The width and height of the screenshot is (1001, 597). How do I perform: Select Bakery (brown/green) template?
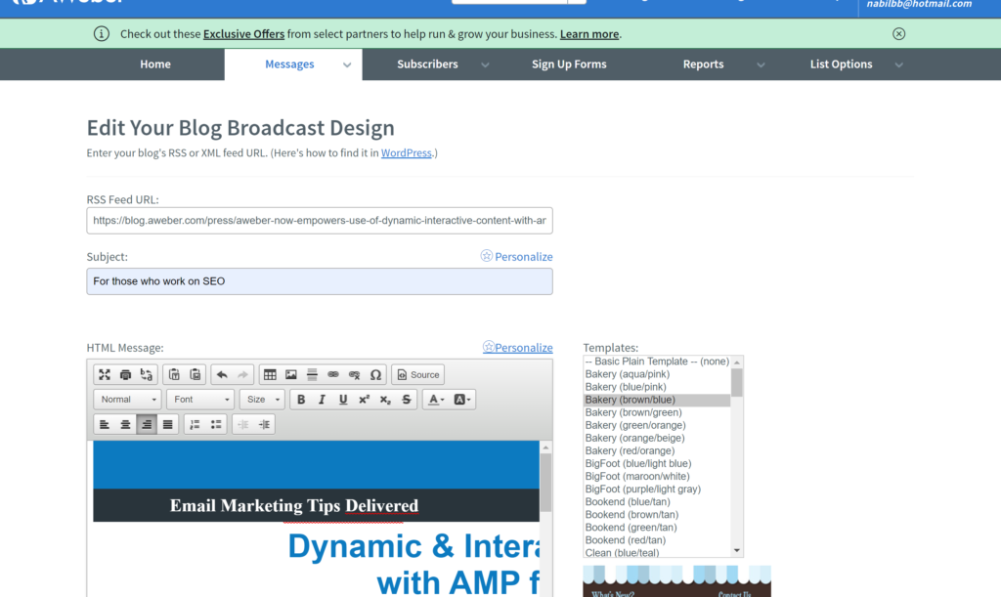pyautogui.click(x=657, y=412)
